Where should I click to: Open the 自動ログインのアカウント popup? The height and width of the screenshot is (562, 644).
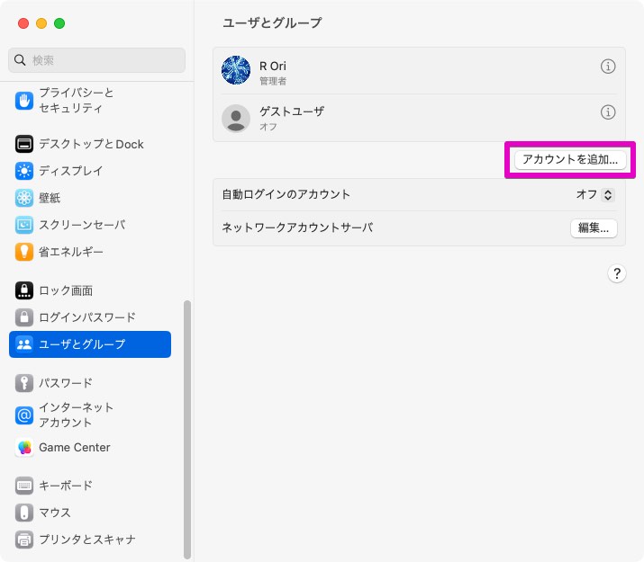tap(595, 195)
